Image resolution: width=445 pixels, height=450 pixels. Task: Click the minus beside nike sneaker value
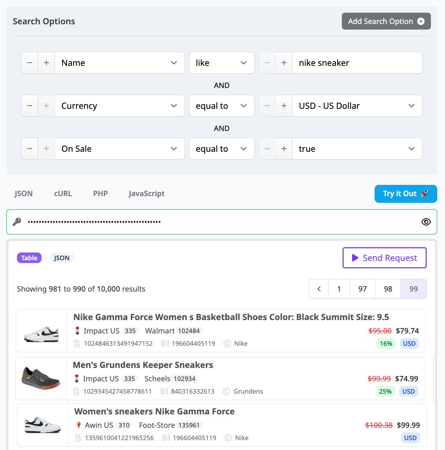click(267, 63)
